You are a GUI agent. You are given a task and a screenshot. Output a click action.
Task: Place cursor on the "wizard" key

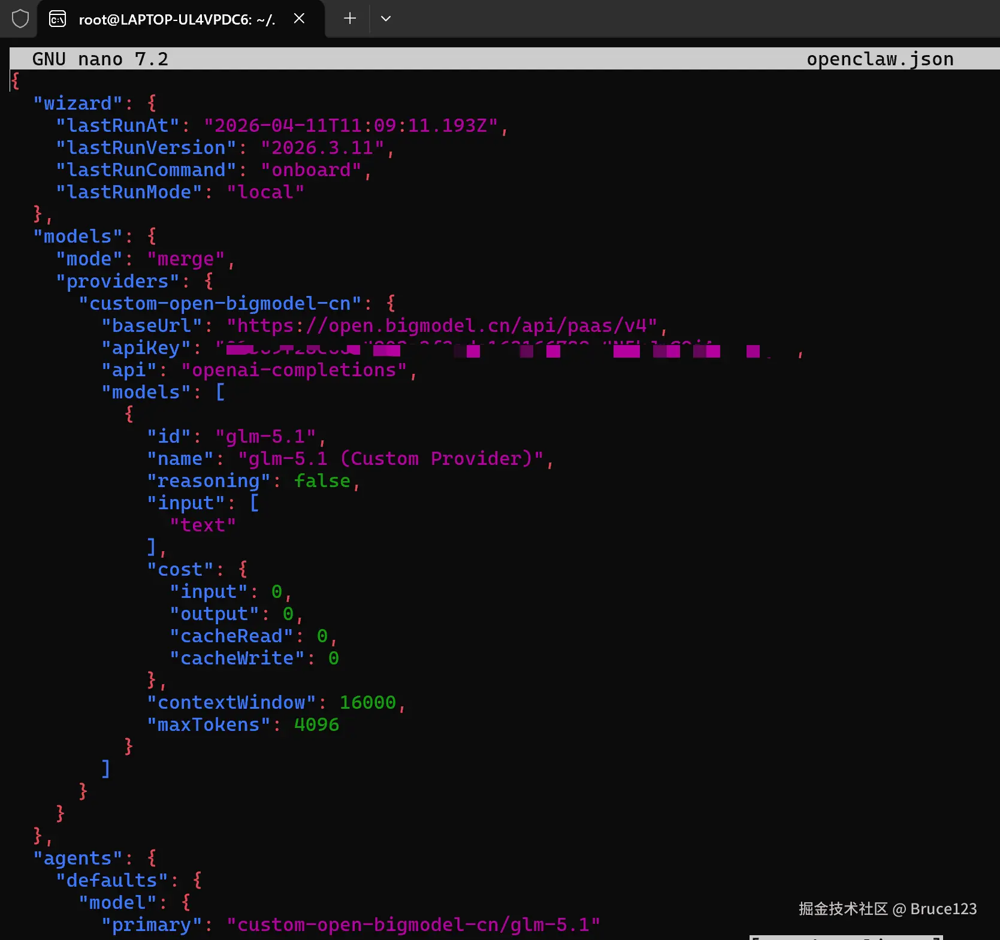pyautogui.click(x=78, y=103)
